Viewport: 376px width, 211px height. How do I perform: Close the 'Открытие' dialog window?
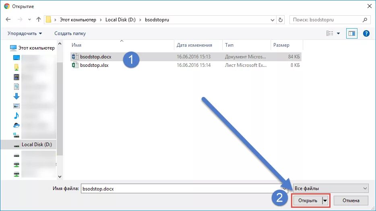click(370, 6)
